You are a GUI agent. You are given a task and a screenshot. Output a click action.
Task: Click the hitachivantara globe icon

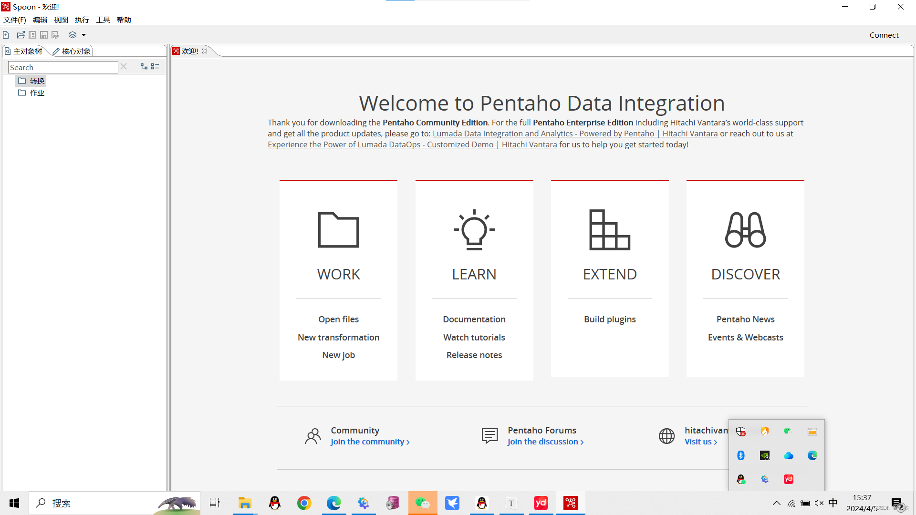point(667,436)
